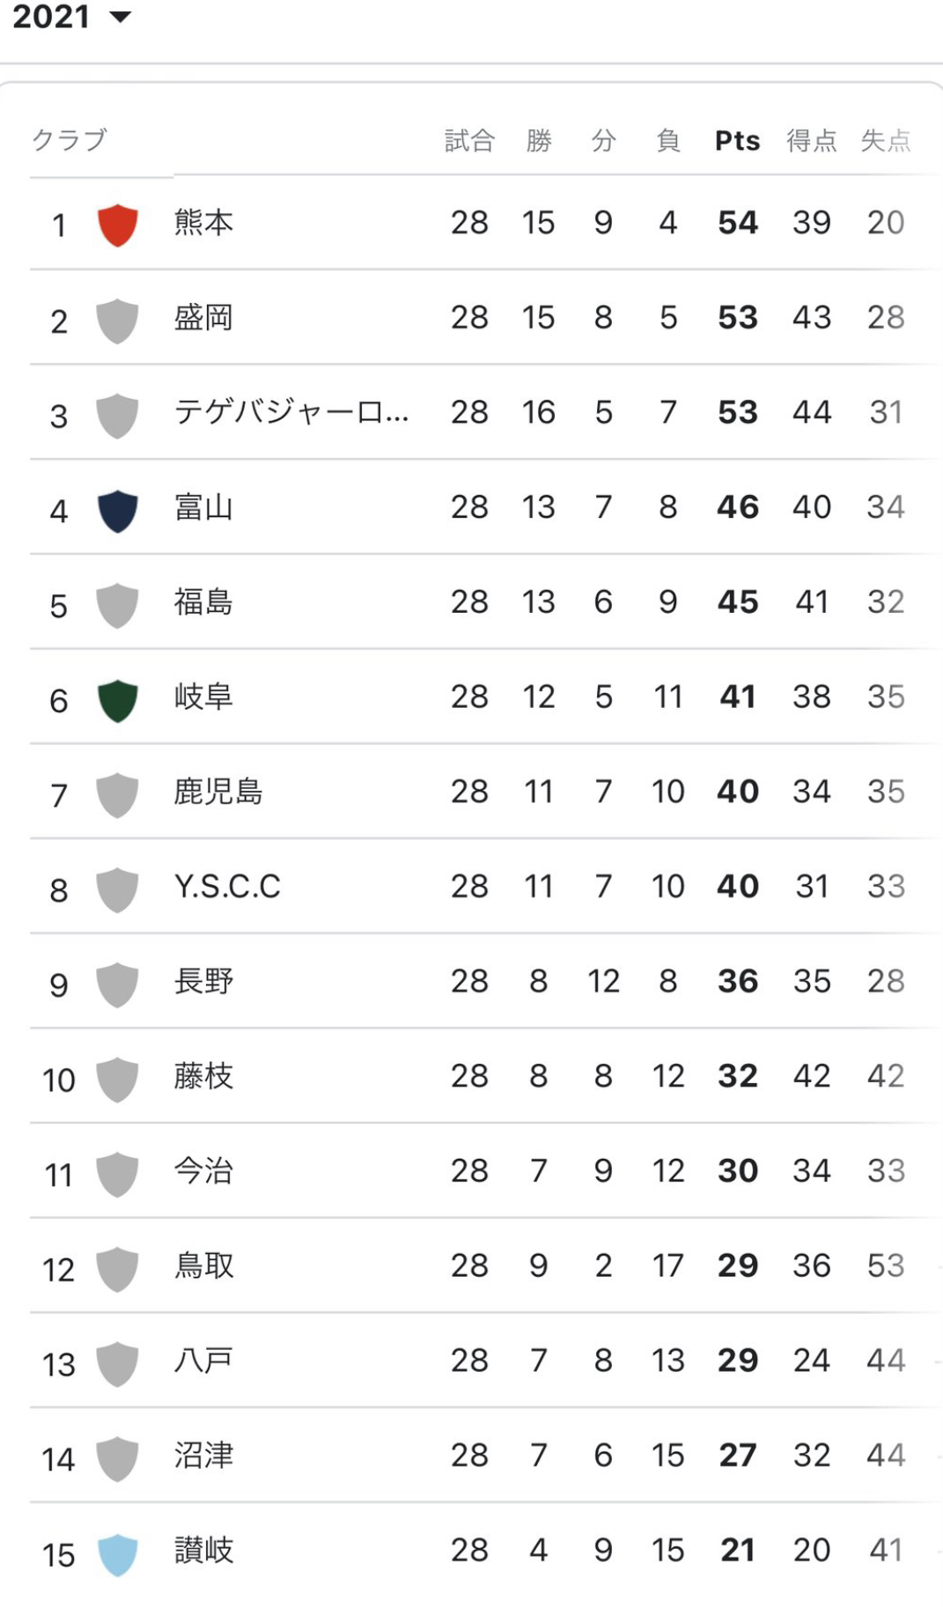
Task: Open the 今治 team link
Action: (x=203, y=1171)
